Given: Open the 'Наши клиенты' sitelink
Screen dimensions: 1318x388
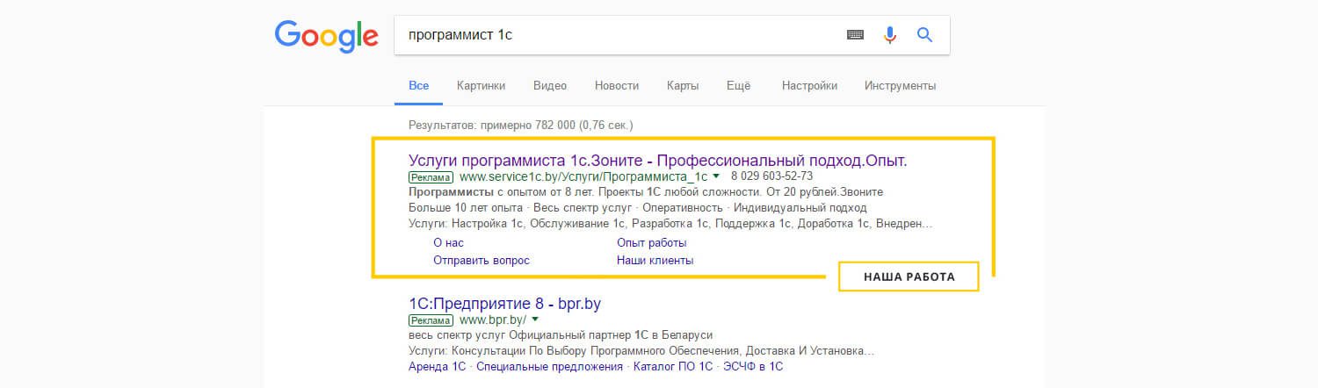Looking at the screenshot, I should tap(655, 261).
